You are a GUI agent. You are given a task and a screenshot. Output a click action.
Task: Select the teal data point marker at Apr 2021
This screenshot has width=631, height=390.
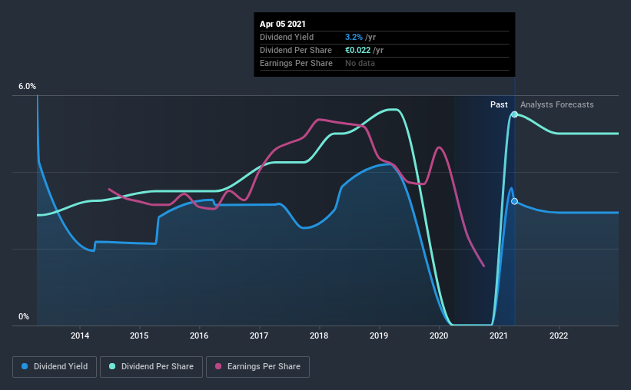click(514, 114)
